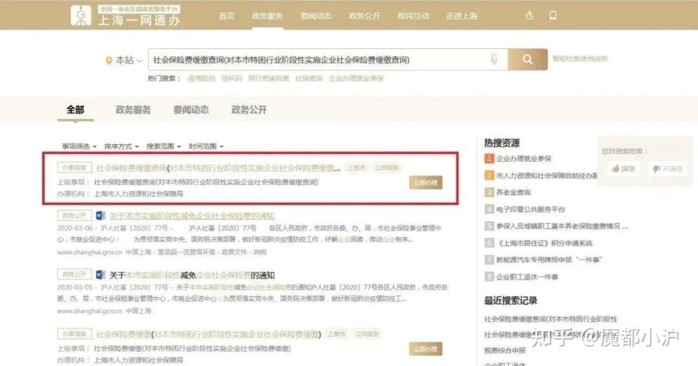
Task: Open 政民互动 in top navigation
Action: tap(413, 16)
